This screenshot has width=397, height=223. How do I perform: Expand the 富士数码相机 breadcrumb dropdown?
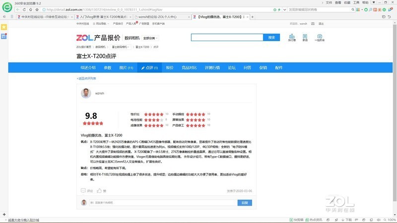[121, 47]
